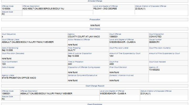Click cause number 083805CR1
This screenshot has width=189, height=105.
coord(154,42)
